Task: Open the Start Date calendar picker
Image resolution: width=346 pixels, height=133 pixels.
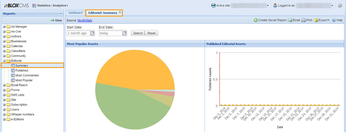Action: click(92, 33)
